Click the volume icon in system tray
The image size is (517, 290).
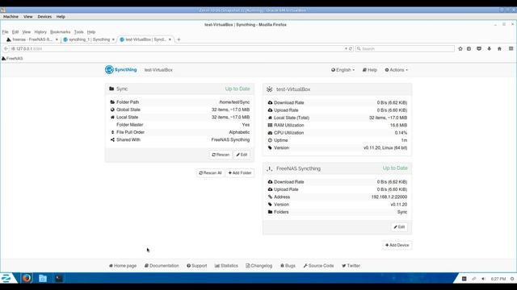(483, 279)
